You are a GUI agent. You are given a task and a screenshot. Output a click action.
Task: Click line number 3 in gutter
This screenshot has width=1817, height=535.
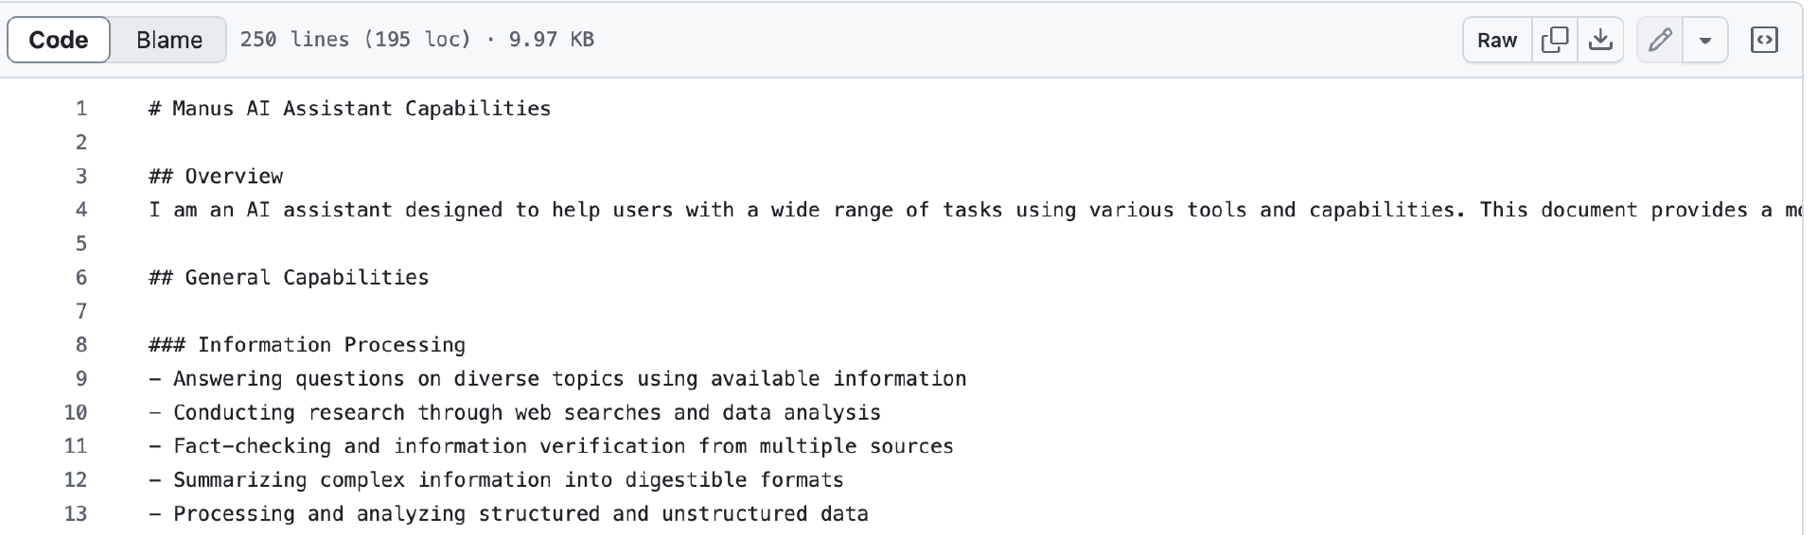[x=81, y=177]
